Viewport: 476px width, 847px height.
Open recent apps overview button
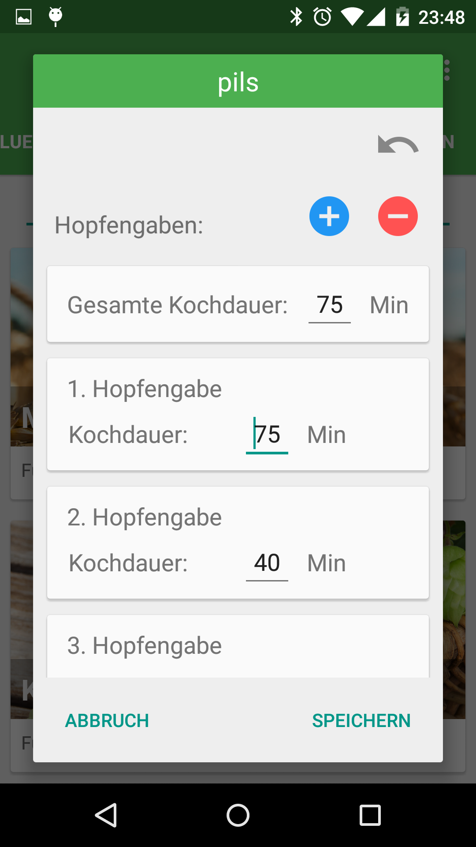(x=370, y=815)
